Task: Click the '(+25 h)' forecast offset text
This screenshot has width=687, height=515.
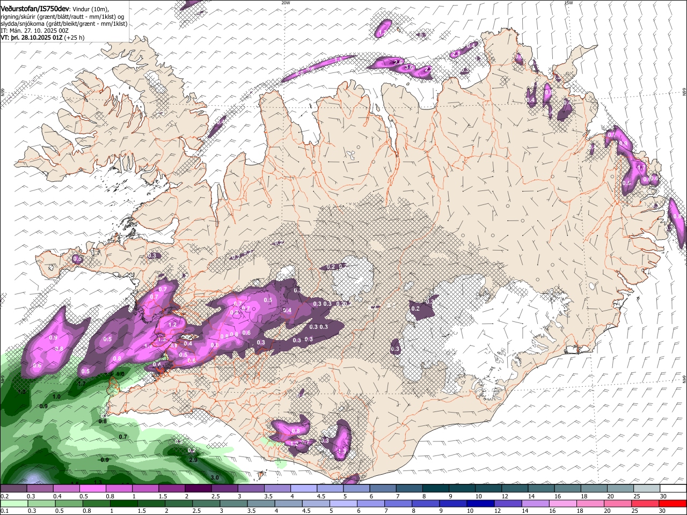Action: [x=74, y=38]
